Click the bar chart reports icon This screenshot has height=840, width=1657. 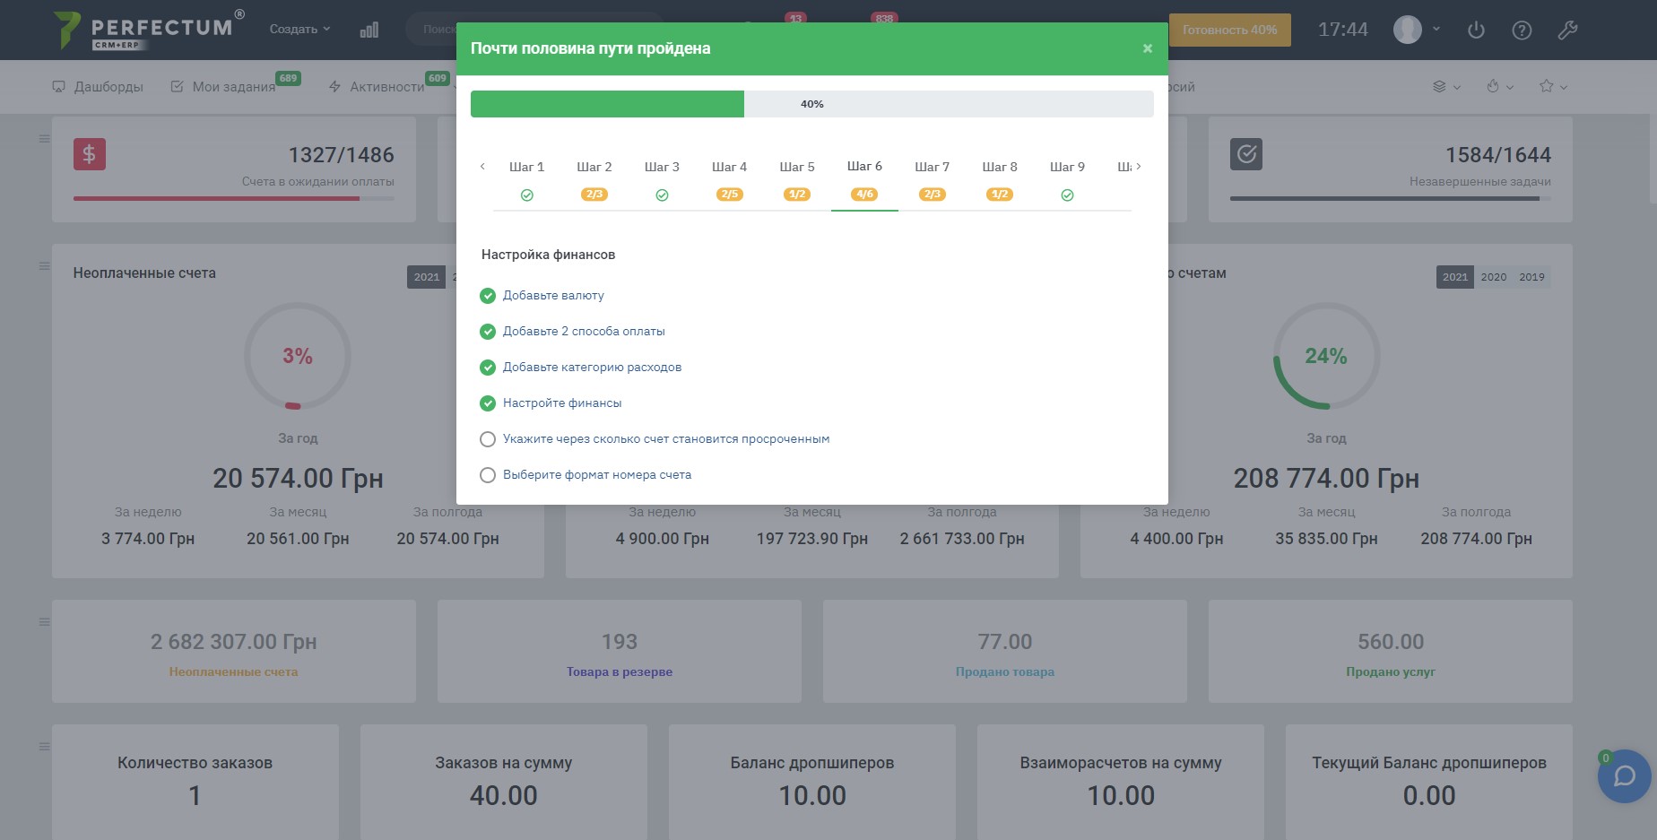[x=369, y=30]
